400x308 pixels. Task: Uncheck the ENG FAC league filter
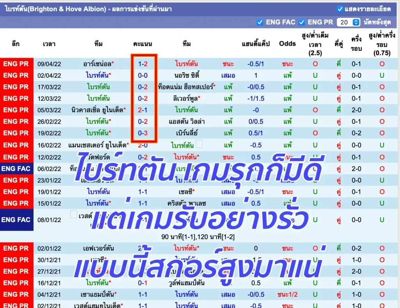coord(260,22)
